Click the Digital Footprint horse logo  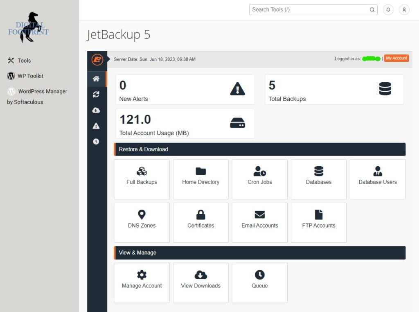click(28, 27)
